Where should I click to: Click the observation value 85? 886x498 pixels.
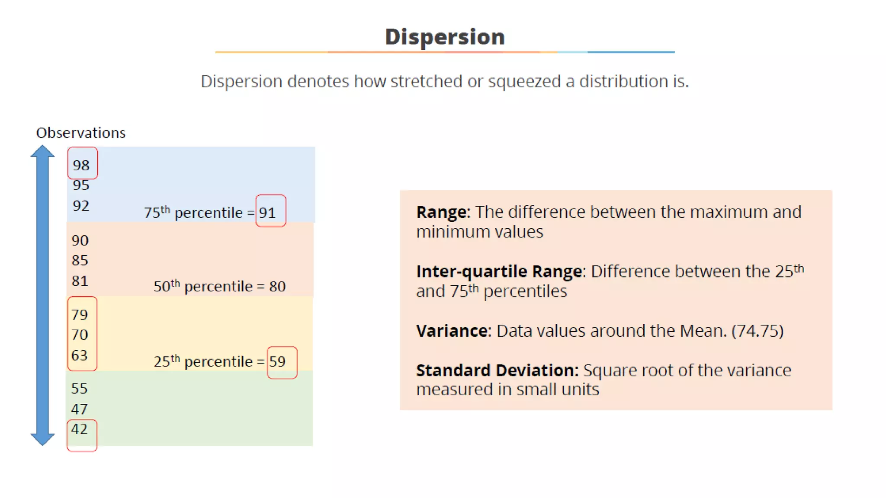pyautogui.click(x=80, y=260)
